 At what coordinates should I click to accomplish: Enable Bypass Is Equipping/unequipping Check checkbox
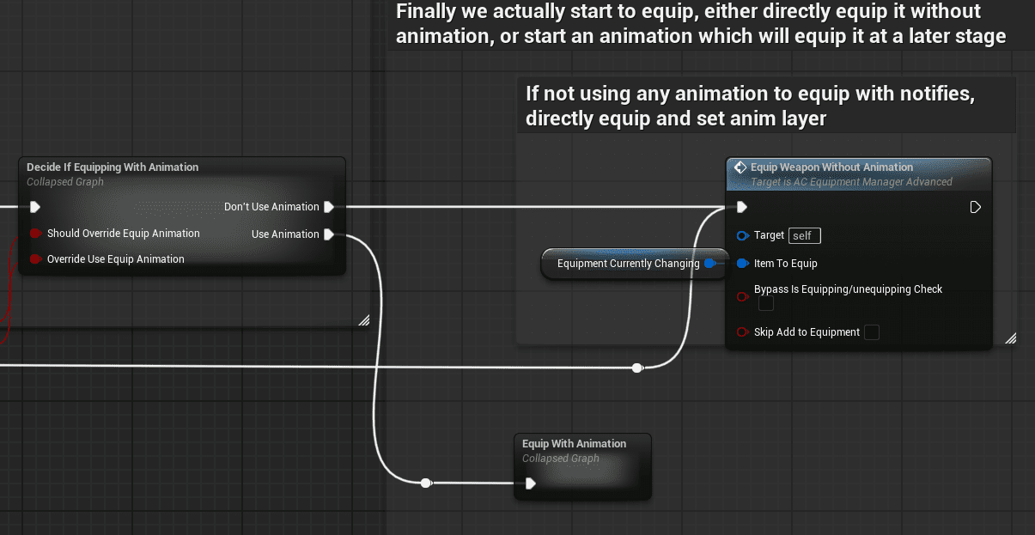tap(766, 304)
